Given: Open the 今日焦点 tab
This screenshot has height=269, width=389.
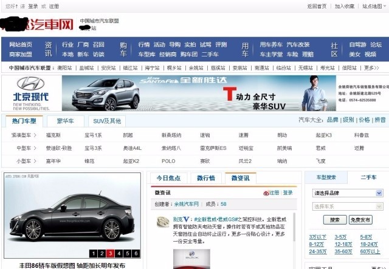Looking at the screenshot, I should [169, 178].
